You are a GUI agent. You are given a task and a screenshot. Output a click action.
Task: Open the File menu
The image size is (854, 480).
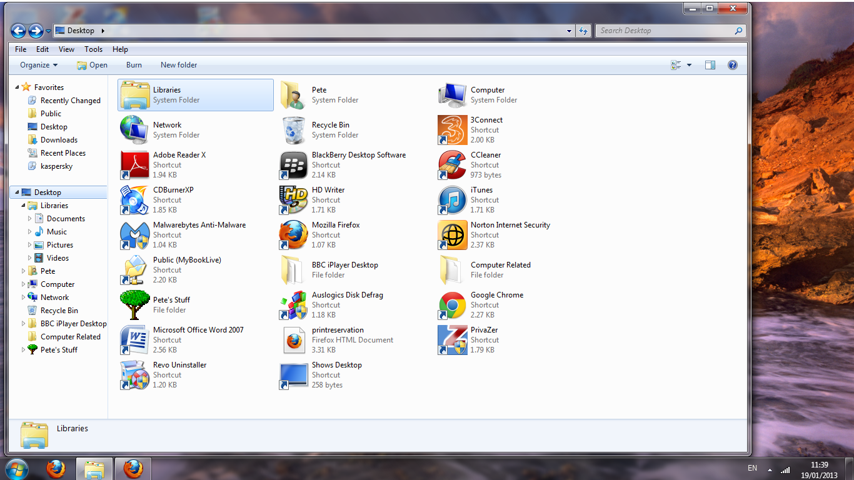point(21,49)
